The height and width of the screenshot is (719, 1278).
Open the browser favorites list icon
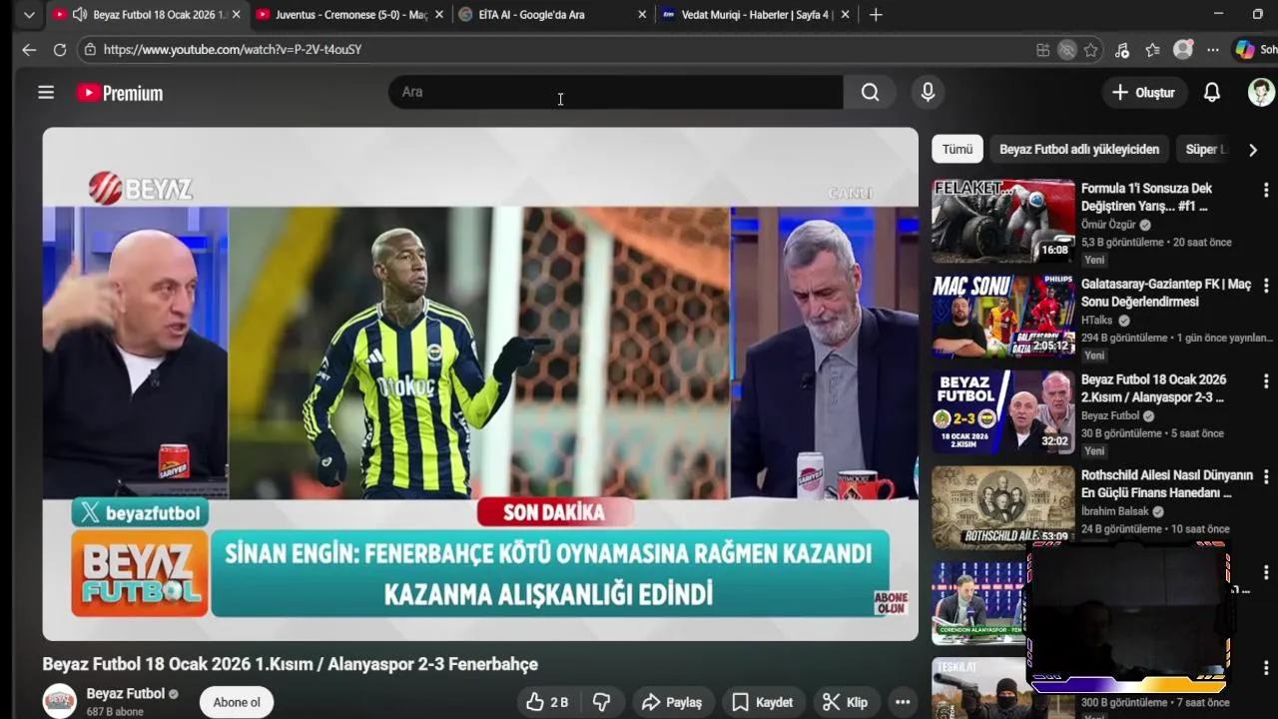(1153, 50)
